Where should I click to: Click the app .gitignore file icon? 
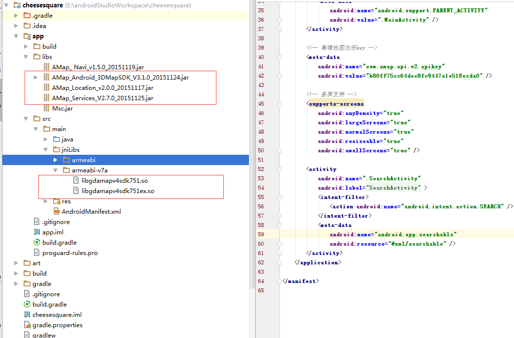37,222
